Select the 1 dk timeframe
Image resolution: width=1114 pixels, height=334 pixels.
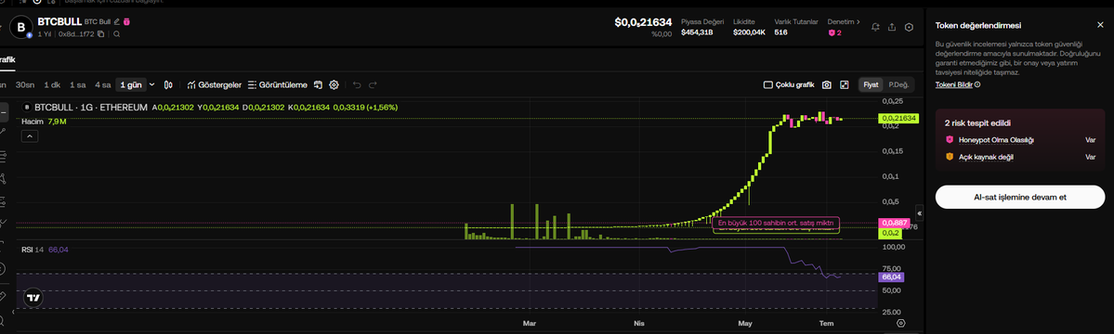(x=52, y=85)
